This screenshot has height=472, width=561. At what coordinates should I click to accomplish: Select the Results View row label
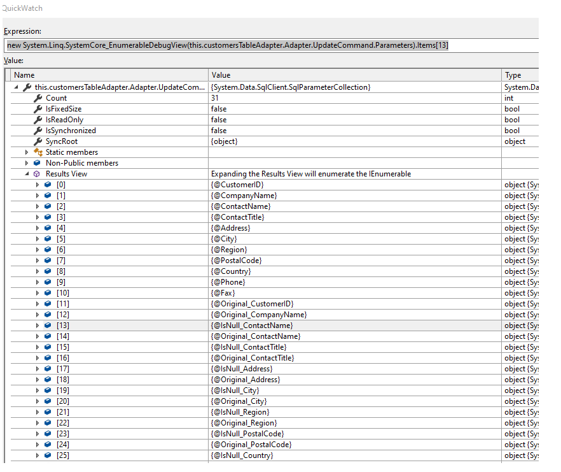tap(67, 174)
